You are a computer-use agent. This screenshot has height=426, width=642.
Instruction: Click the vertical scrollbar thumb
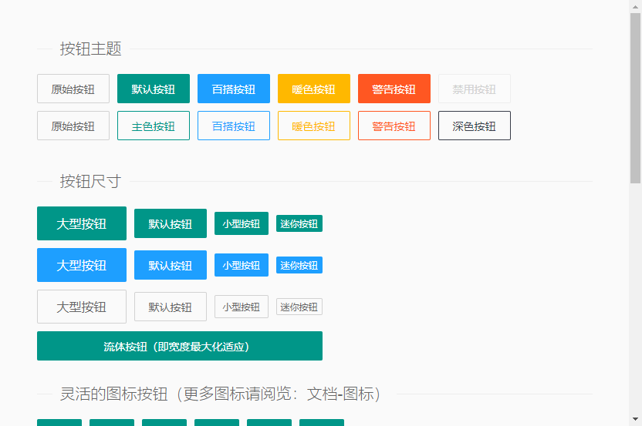(636, 98)
